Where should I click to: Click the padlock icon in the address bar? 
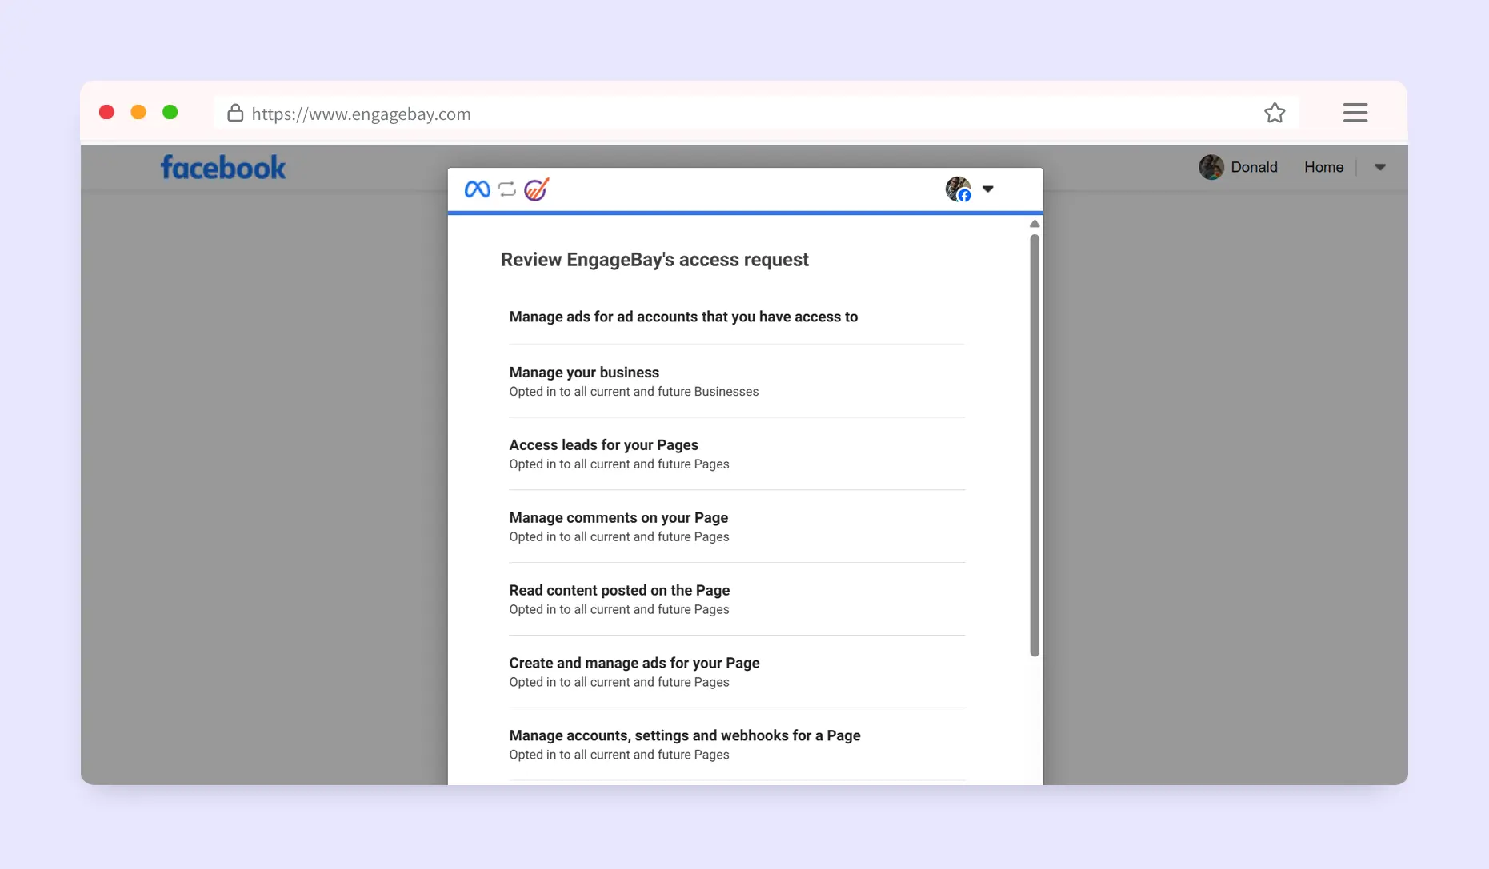pos(234,114)
